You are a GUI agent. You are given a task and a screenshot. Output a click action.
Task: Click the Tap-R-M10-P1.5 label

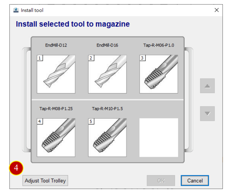coord(107,108)
